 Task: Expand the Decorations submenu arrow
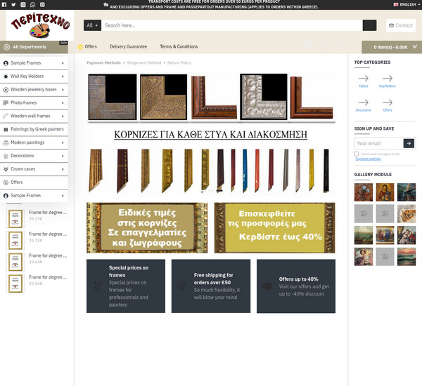tap(63, 156)
